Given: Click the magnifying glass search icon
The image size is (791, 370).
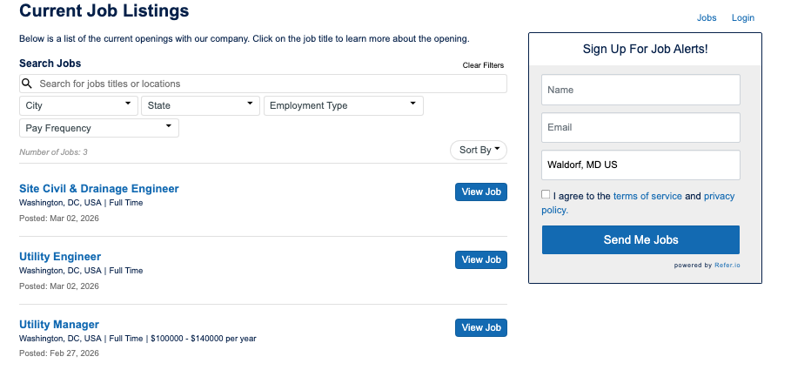Looking at the screenshot, I should [x=28, y=84].
